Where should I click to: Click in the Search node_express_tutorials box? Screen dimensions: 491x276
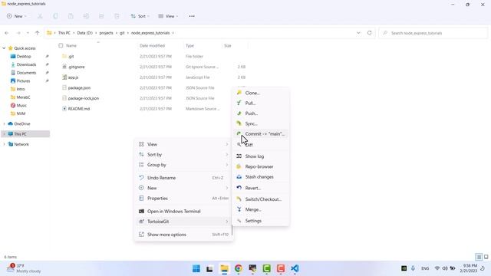[x=433, y=33]
